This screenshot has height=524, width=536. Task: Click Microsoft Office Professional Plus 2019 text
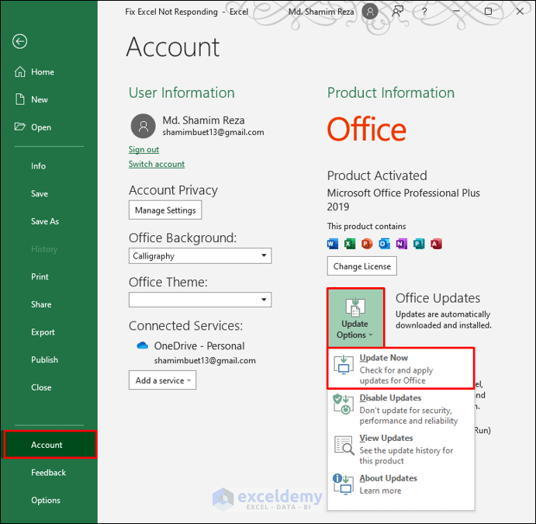[x=403, y=200]
